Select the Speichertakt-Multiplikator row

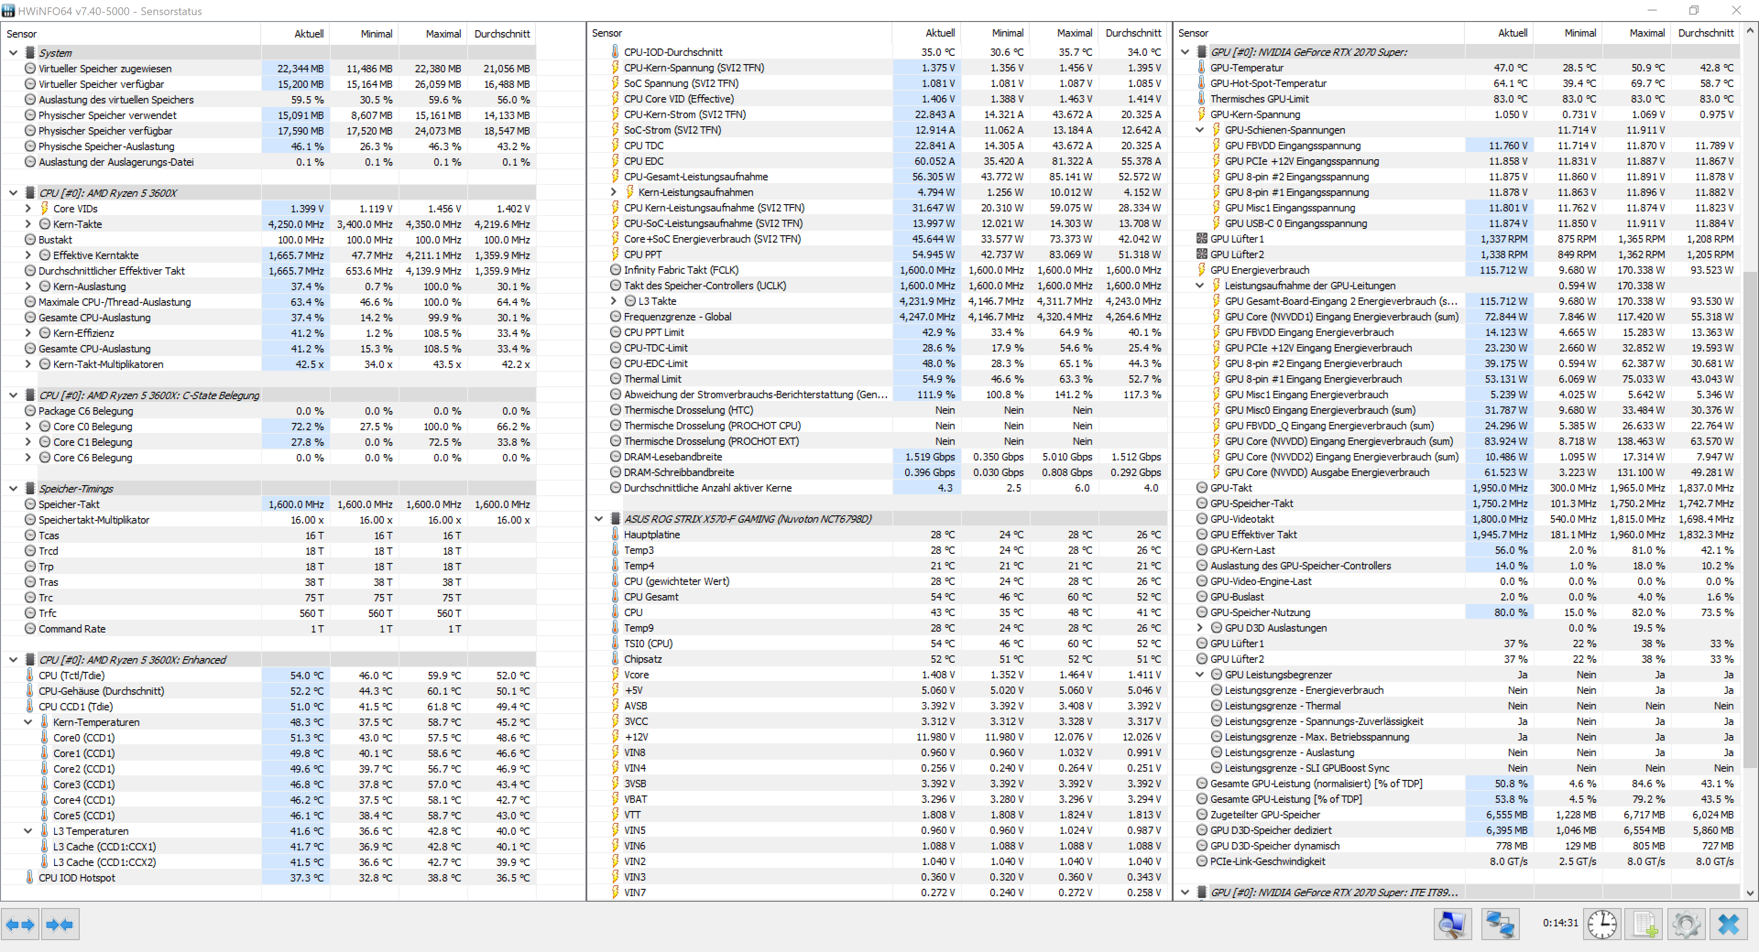point(268,519)
